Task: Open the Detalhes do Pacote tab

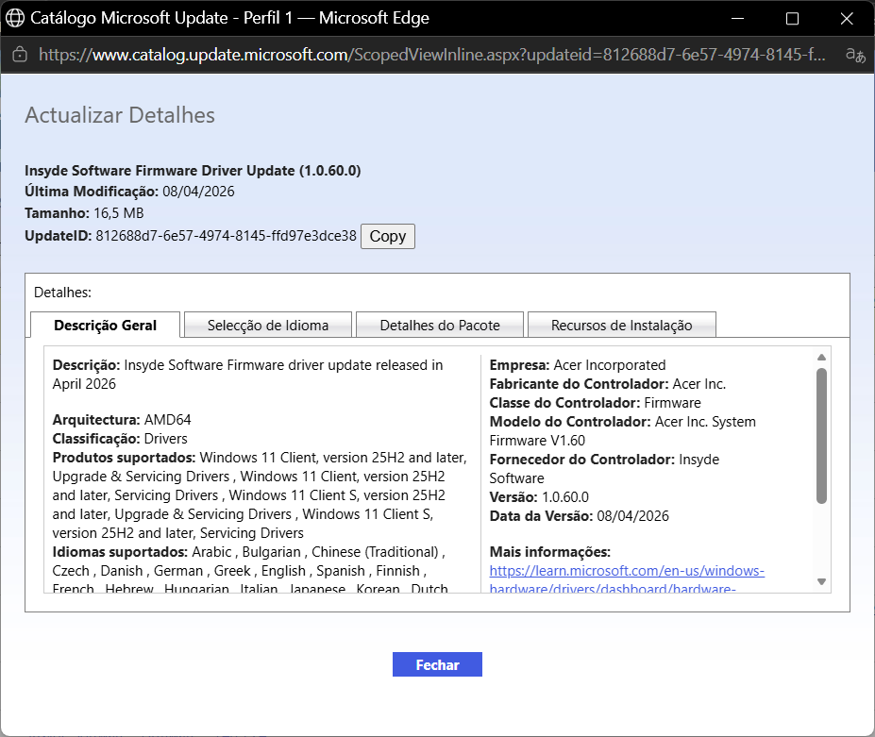Action: (440, 326)
